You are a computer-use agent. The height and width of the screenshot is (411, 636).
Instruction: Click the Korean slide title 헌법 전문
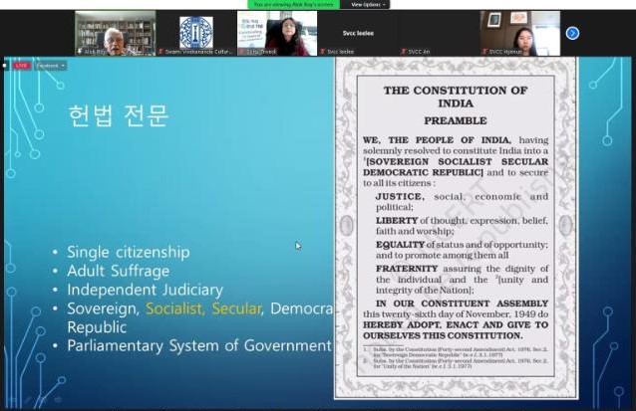pyautogui.click(x=118, y=115)
